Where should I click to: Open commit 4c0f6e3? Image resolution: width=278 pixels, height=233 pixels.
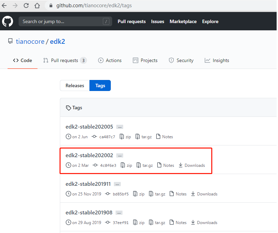[x=105, y=165]
